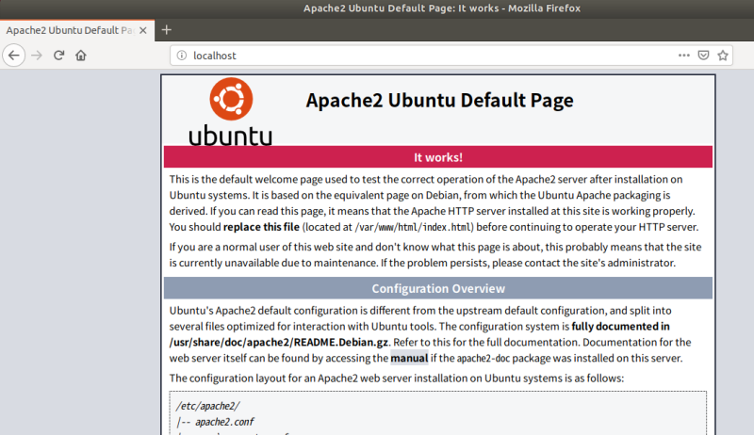Go to the Firefox home page

pos(82,56)
